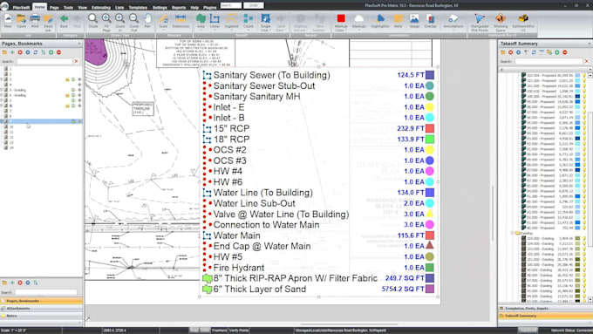Open Templates, Parts, Inputs panel section

[x=545, y=309]
